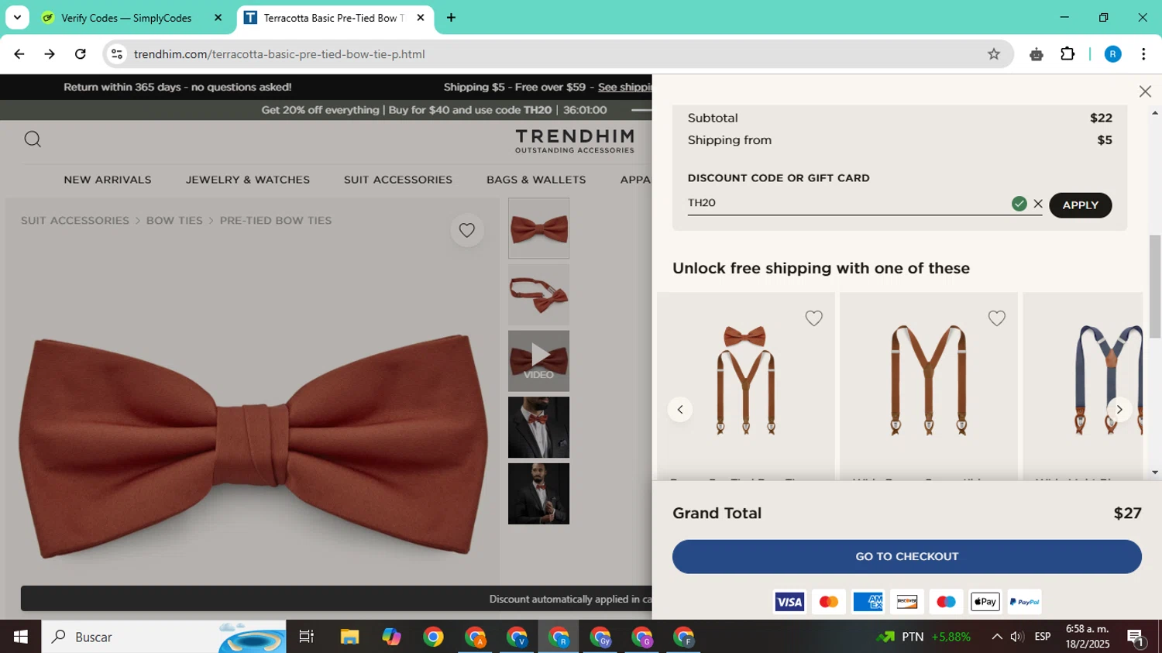This screenshot has width=1162, height=653.
Task: Open the New Arrivals menu
Action: (108, 180)
